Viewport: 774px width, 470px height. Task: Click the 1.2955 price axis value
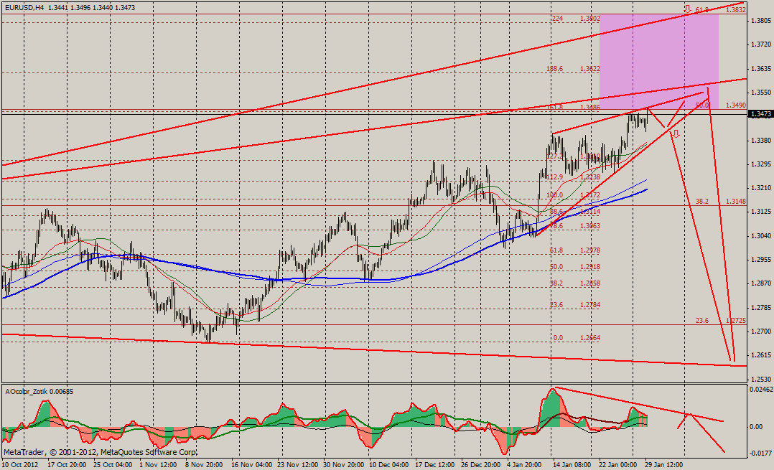(760, 260)
